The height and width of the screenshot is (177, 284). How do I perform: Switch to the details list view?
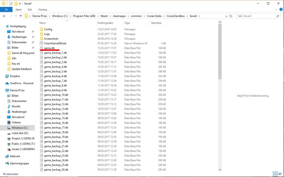pyautogui.click(x=275, y=174)
